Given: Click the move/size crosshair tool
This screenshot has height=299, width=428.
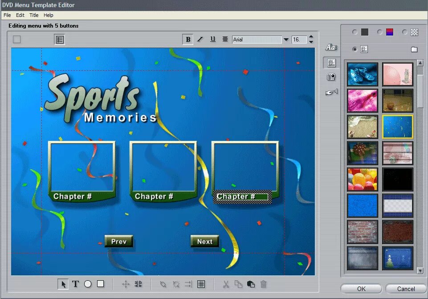Looking at the screenshot, I should coord(126,284).
